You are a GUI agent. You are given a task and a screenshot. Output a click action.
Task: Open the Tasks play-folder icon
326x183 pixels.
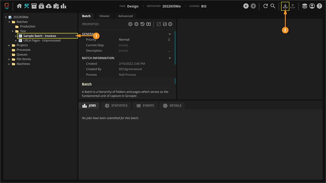pyautogui.click(x=41, y=6)
